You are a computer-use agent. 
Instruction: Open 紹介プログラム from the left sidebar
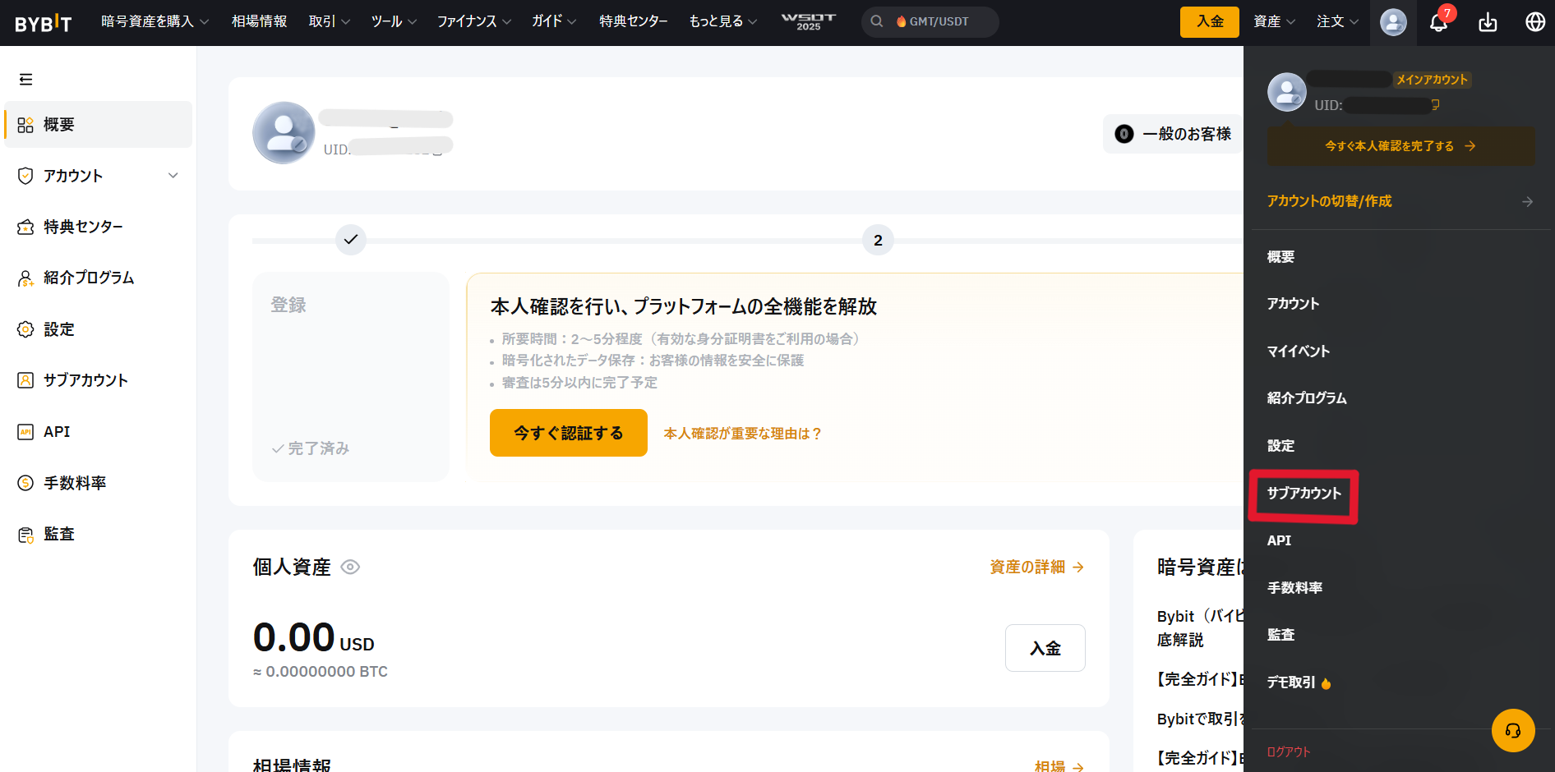89,278
